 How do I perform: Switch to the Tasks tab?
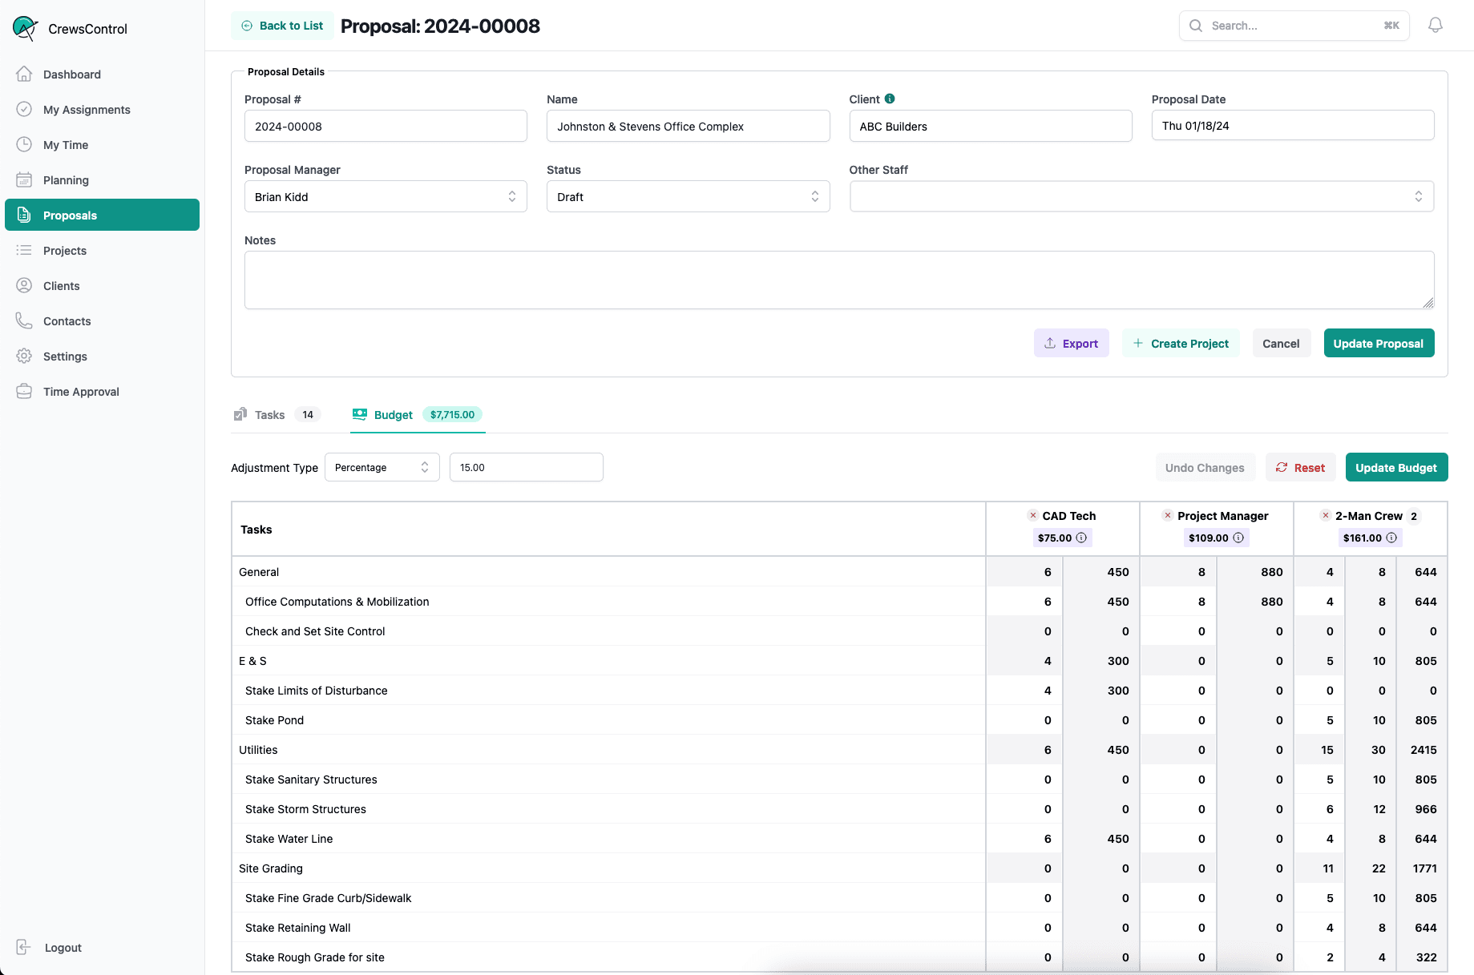coord(269,415)
